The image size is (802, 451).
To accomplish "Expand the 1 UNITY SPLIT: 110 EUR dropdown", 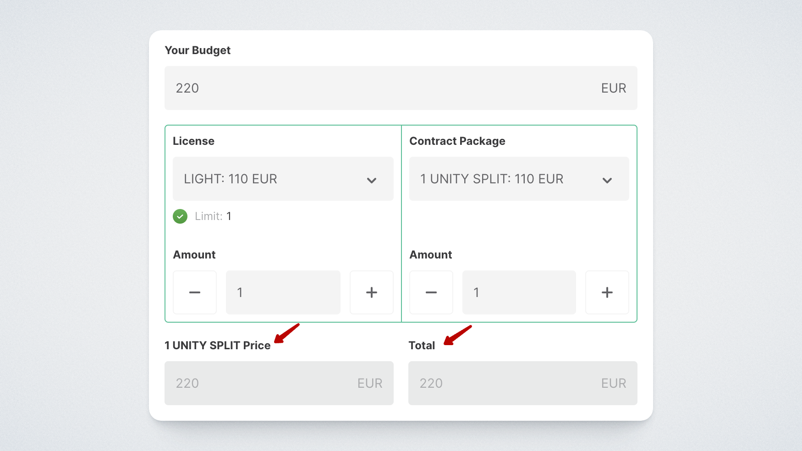I will coord(519,179).
